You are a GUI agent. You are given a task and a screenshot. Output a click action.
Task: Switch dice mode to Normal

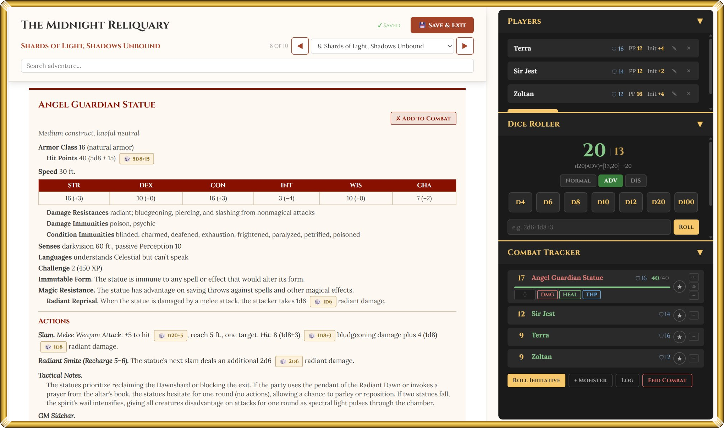click(578, 180)
